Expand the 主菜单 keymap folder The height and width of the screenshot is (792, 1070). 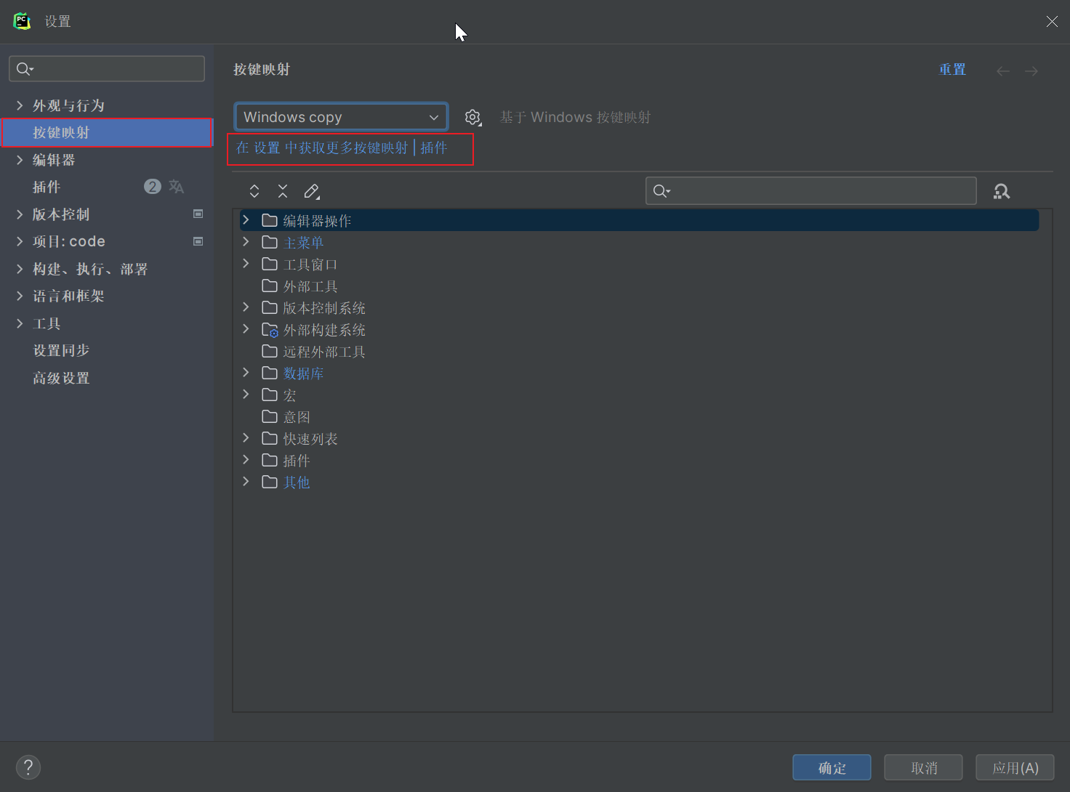click(x=246, y=242)
